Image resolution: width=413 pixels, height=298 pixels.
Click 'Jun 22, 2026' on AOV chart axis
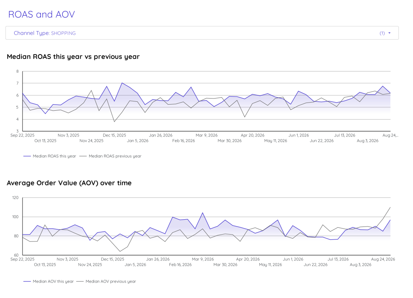click(x=315, y=265)
